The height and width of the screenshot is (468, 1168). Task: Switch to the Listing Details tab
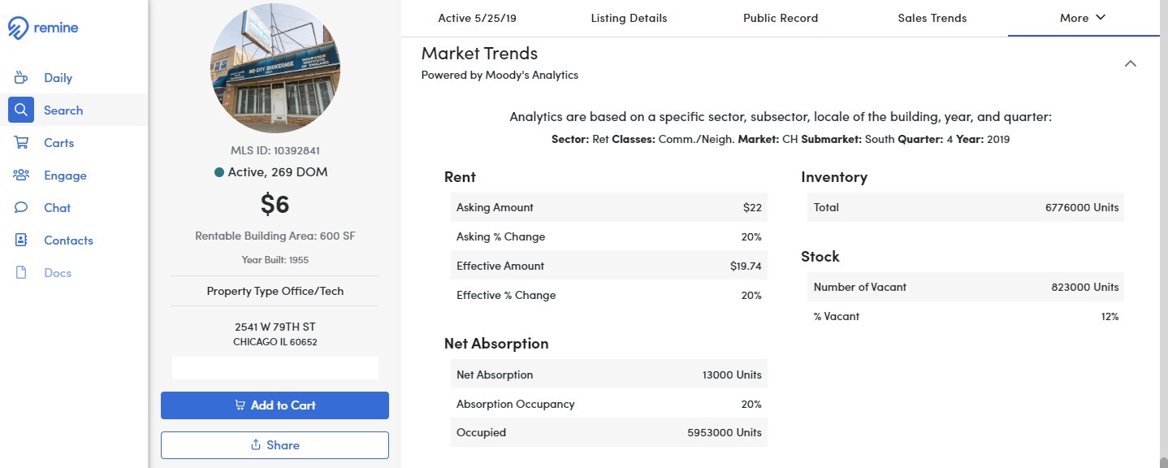[x=629, y=17]
